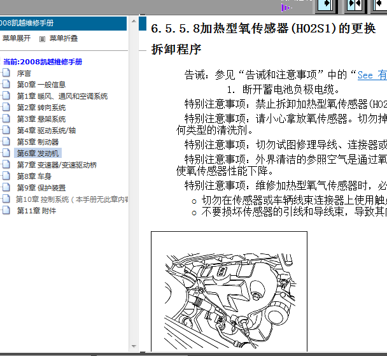Collapse all menus with 菜单折叠
This screenshot has height=356, width=387.
[64, 38]
